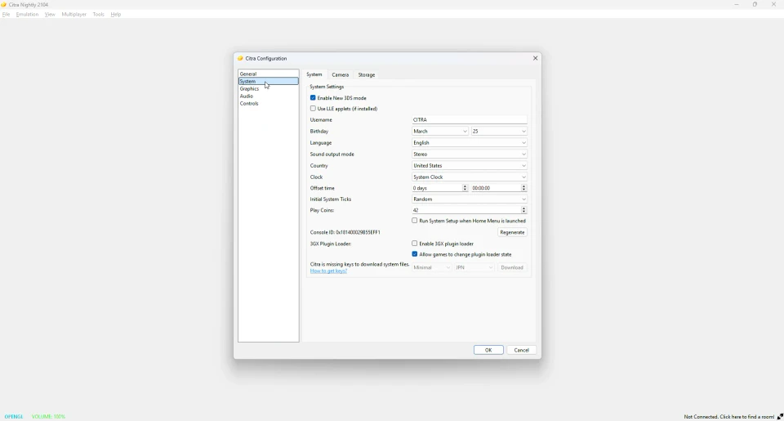Confirm settings with the OK button
The image size is (784, 421).
click(x=488, y=351)
